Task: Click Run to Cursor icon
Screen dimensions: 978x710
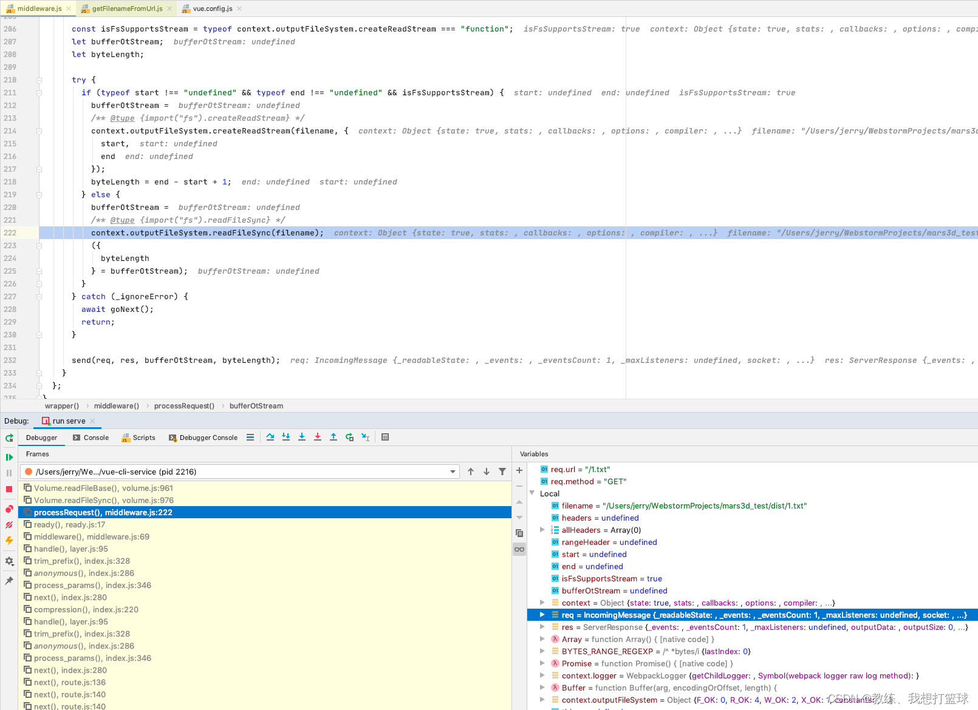Action: coord(365,437)
